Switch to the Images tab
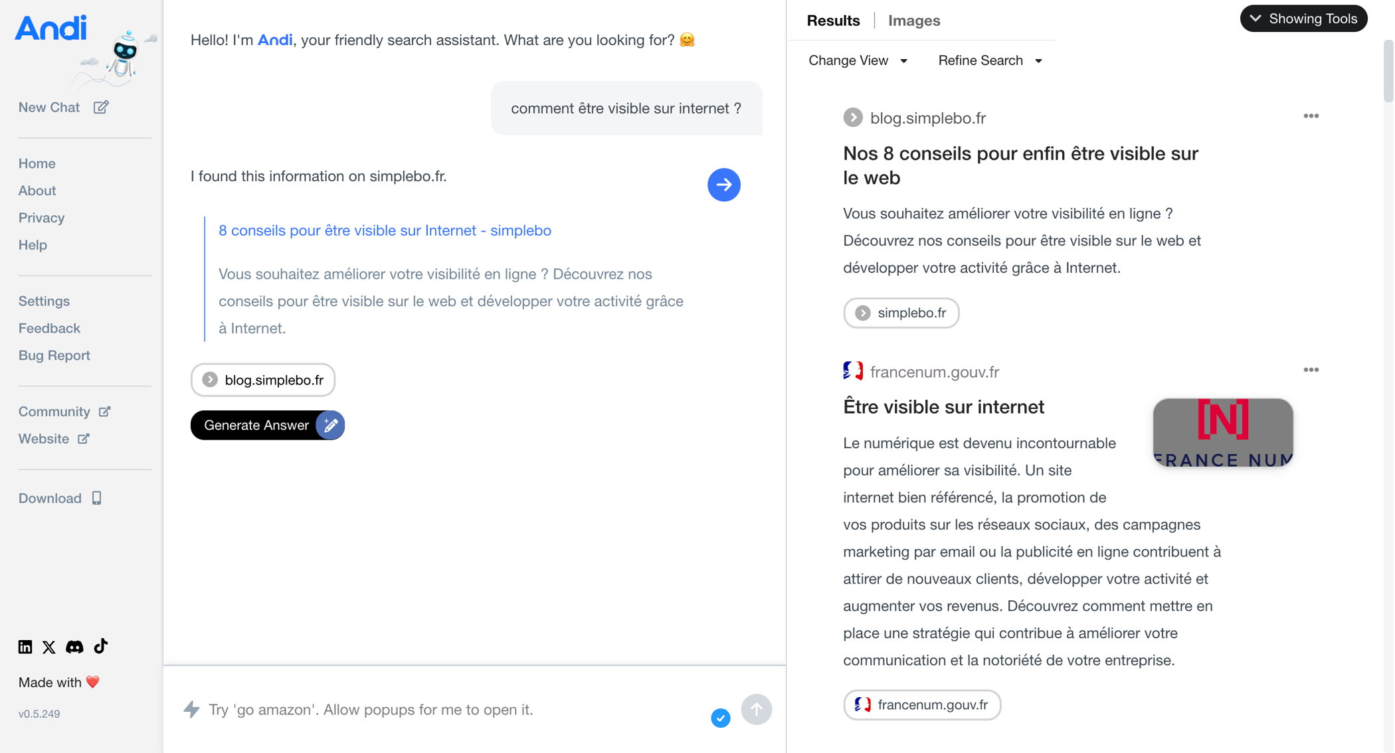Image resolution: width=1395 pixels, height=753 pixels. coord(913,21)
